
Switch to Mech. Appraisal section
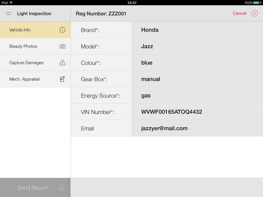pos(25,79)
